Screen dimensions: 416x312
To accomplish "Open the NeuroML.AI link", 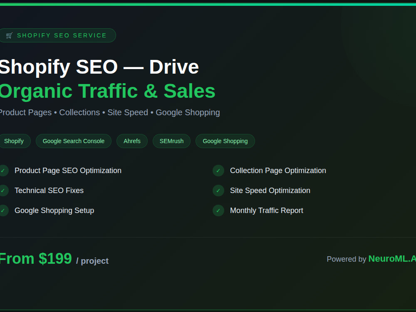I will pyautogui.click(x=392, y=259).
